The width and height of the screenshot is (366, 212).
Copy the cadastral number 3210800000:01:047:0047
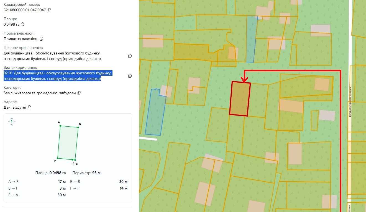[50, 10]
